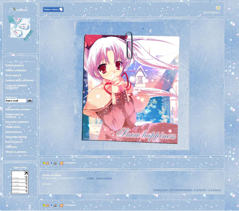
Task: Click the blue mobile phone icon above the post
Action: click(52, 163)
